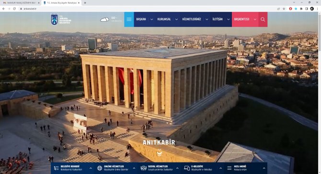Click the Chrome side panel icon
Screen dimensions: 321x174
(x=307, y=9)
